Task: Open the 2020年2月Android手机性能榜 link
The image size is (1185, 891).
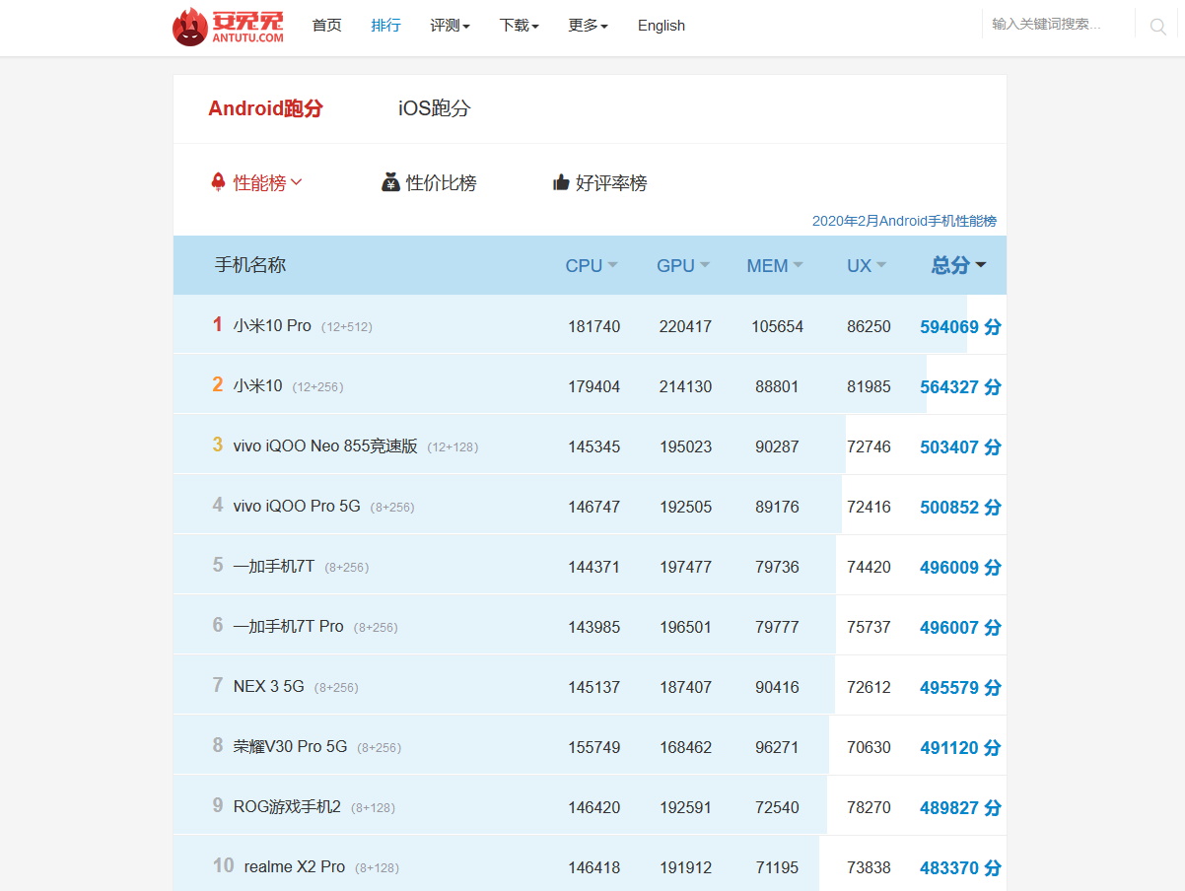Action: pyautogui.click(x=904, y=221)
